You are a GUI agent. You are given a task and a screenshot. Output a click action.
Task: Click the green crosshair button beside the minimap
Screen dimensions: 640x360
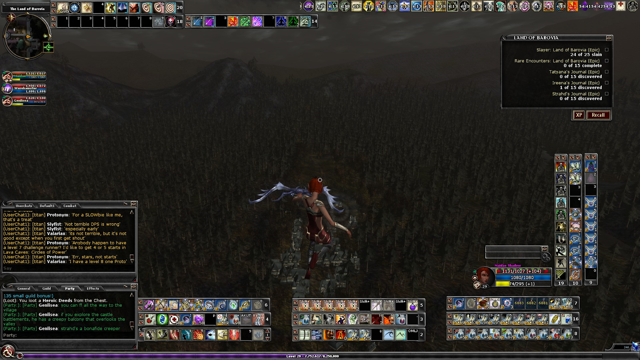[48, 47]
